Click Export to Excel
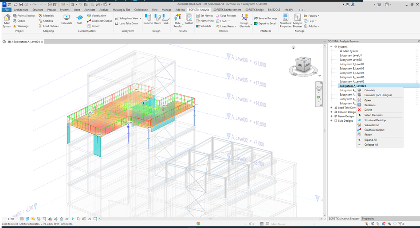Screen dimensions: 420x228 pos(265,23)
